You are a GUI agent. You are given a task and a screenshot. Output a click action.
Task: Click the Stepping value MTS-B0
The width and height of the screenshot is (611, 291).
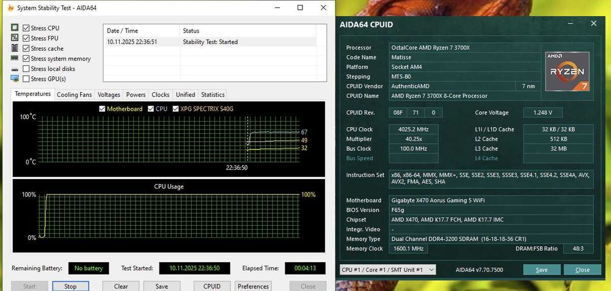(x=465, y=76)
